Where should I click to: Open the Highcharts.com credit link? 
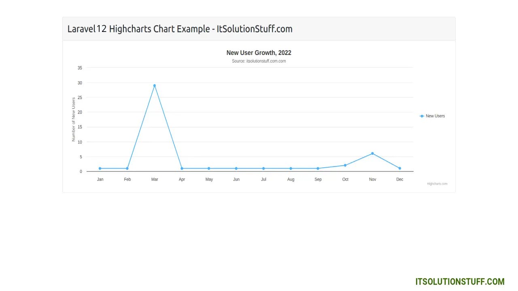[x=437, y=184]
